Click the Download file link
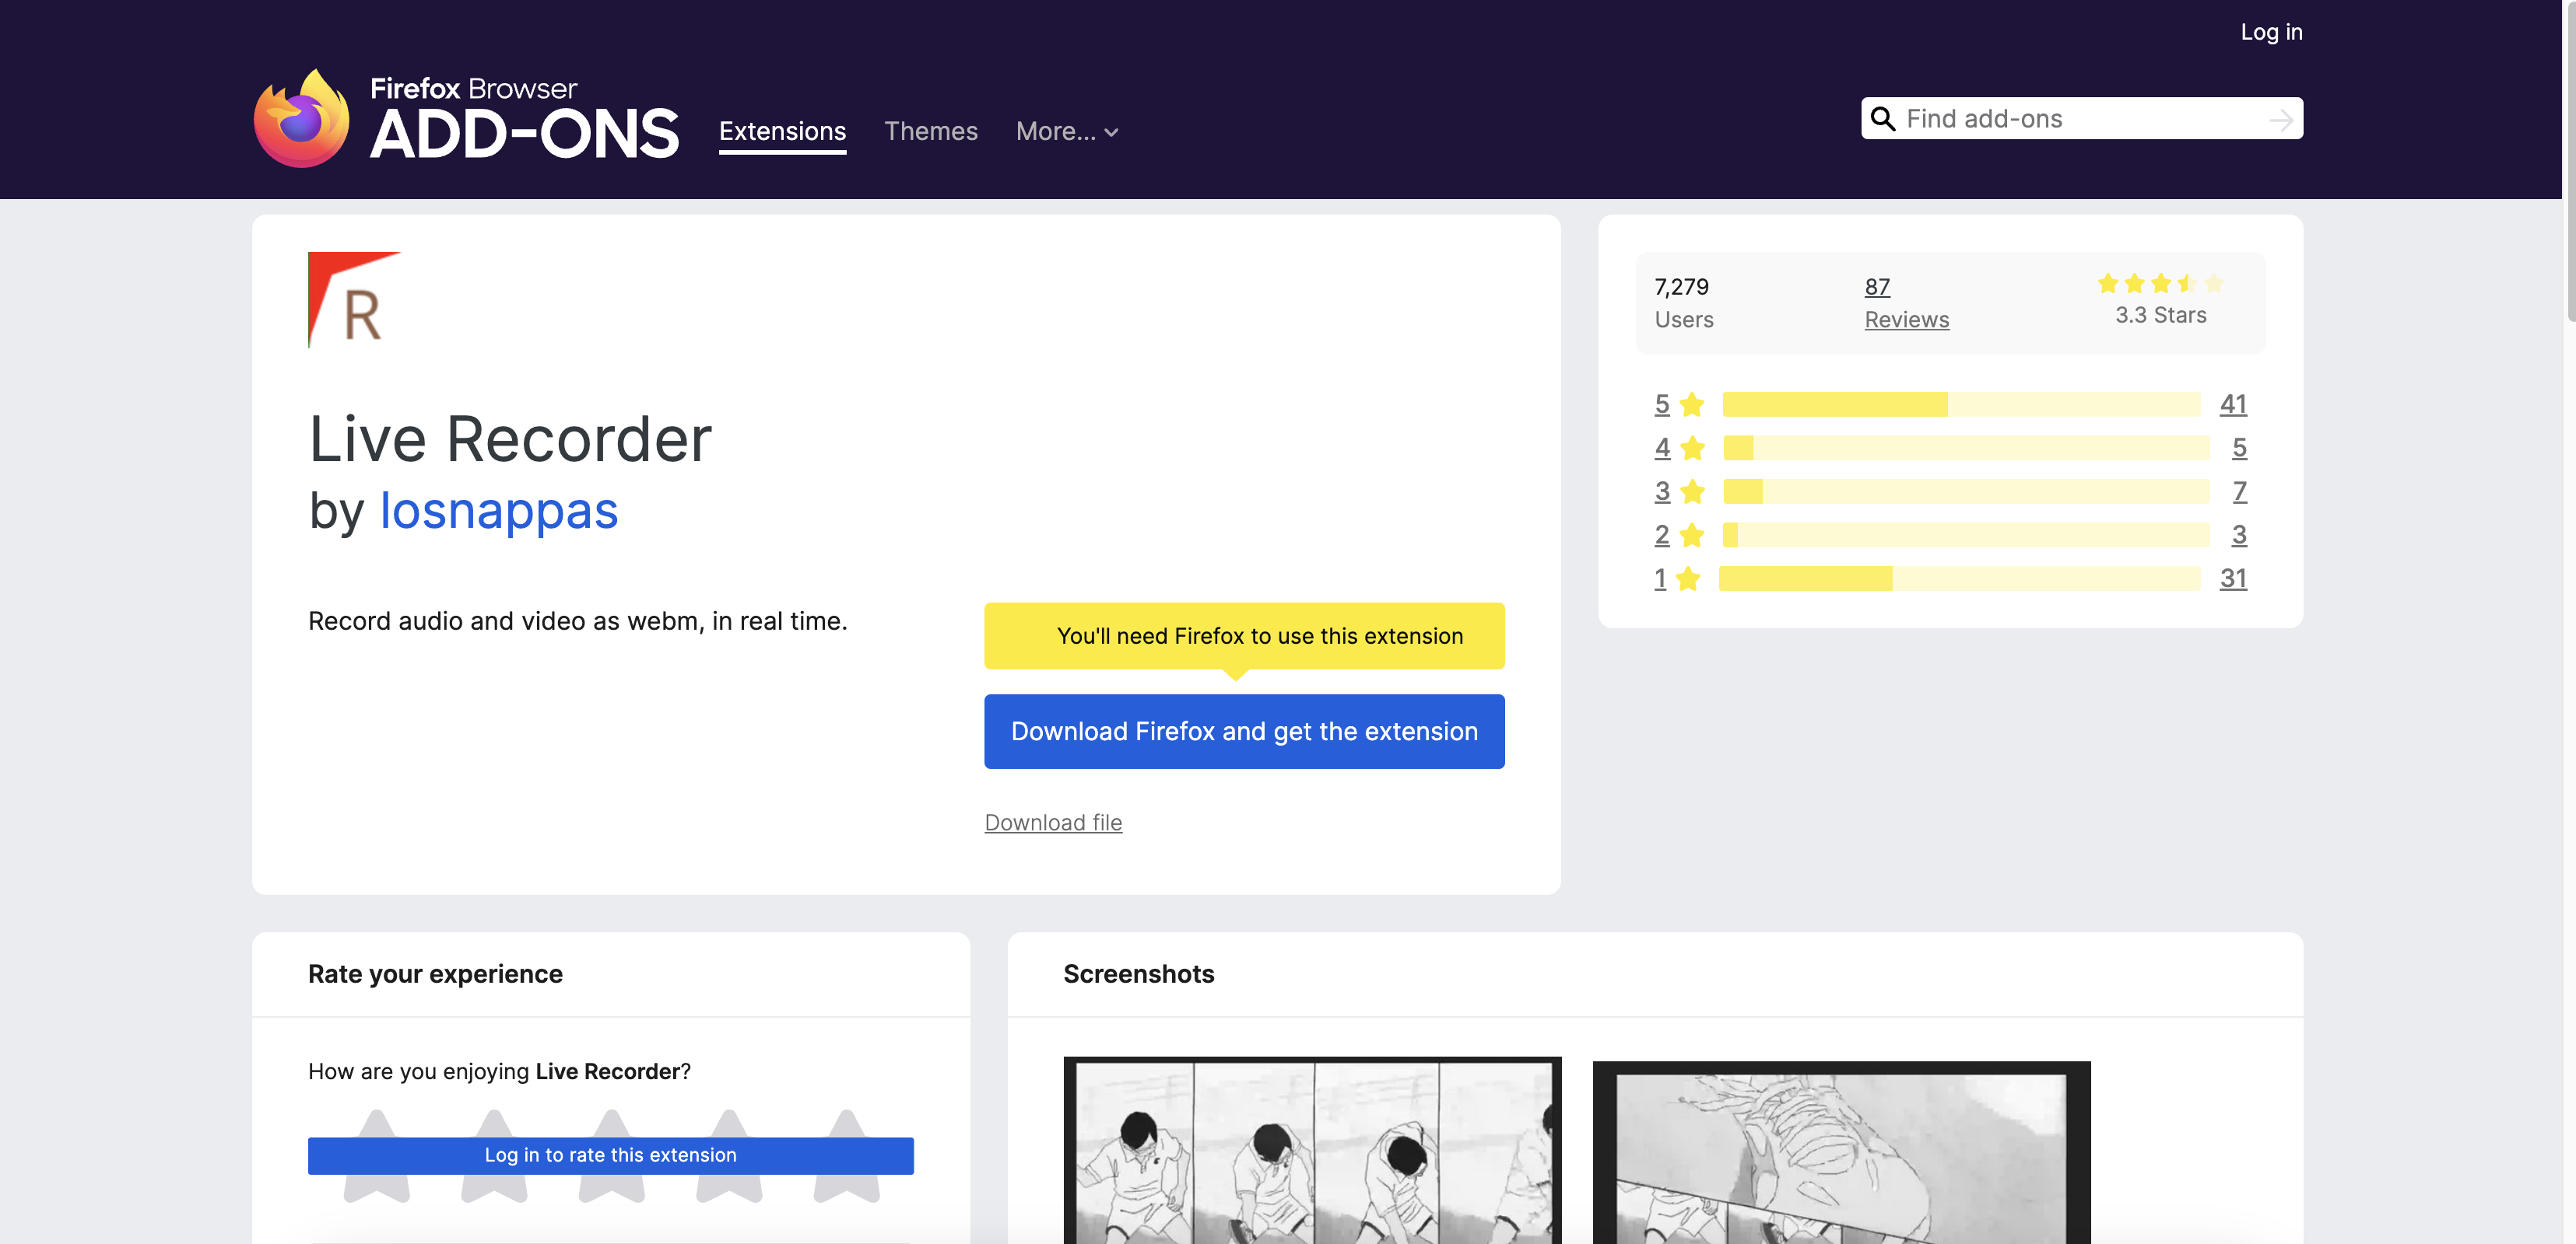 [x=1053, y=823]
